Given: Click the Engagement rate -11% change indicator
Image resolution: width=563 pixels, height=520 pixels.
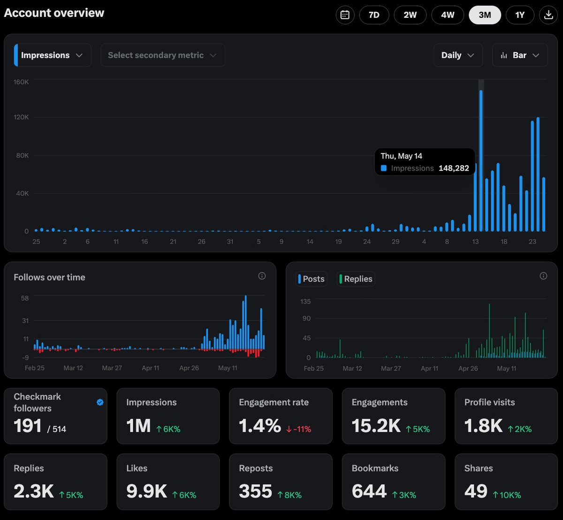Looking at the screenshot, I should tap(298, 429).
